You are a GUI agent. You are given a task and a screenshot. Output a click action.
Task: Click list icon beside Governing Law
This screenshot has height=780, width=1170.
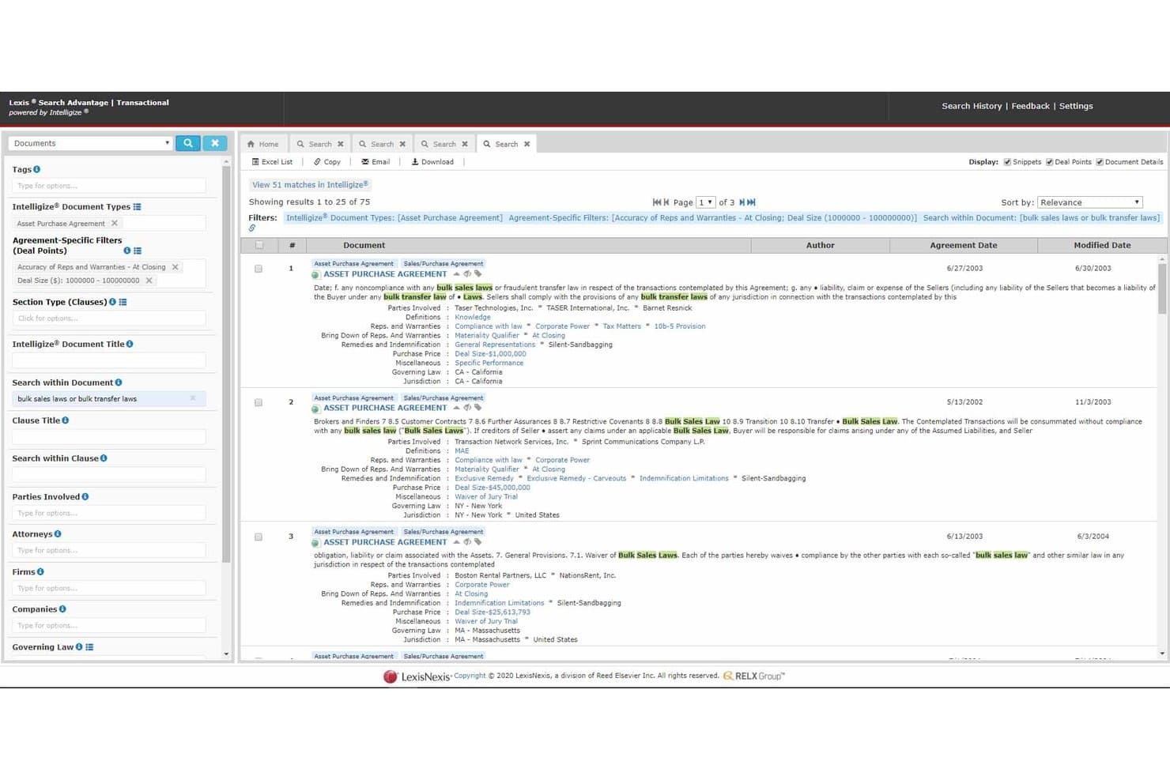click(89, 646)
